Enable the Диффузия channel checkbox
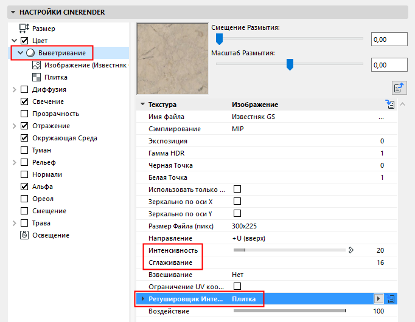This screenshot has width=415, height=322. [x=24, y=89]
